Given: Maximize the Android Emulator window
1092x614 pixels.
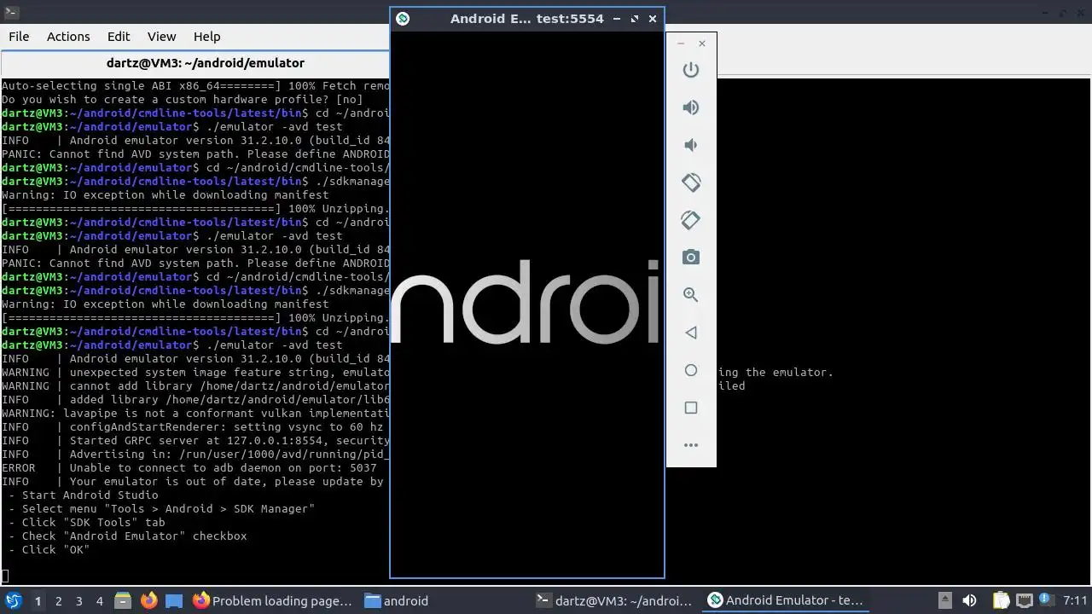Looking at the screenshot, I should (x=635, y=19).
